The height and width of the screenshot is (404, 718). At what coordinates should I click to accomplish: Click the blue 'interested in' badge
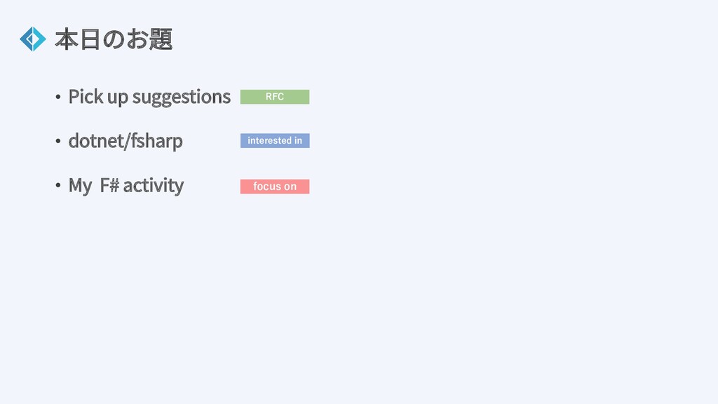[275, 140]
